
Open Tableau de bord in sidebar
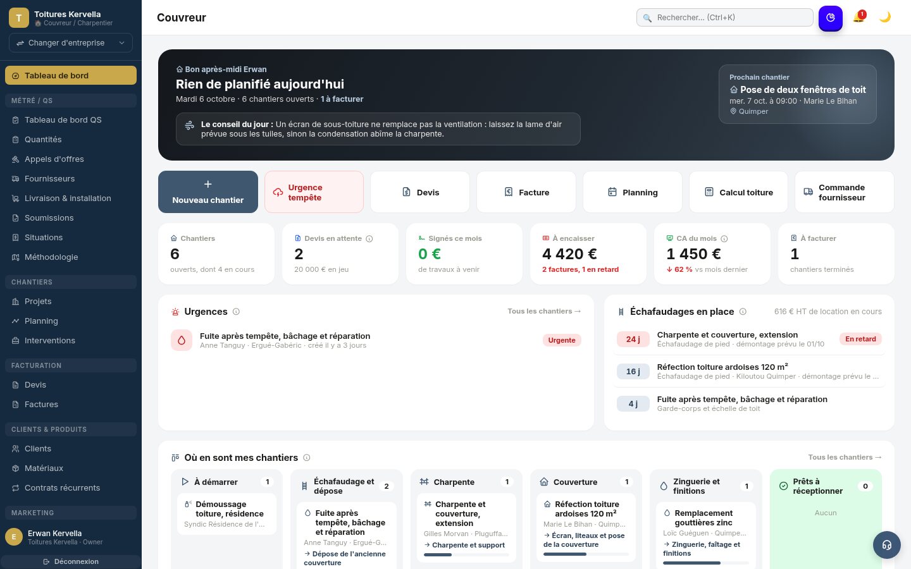pyautogui.click(x=71, y=75)
